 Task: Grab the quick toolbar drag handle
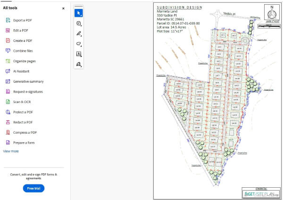pos(79,7)
